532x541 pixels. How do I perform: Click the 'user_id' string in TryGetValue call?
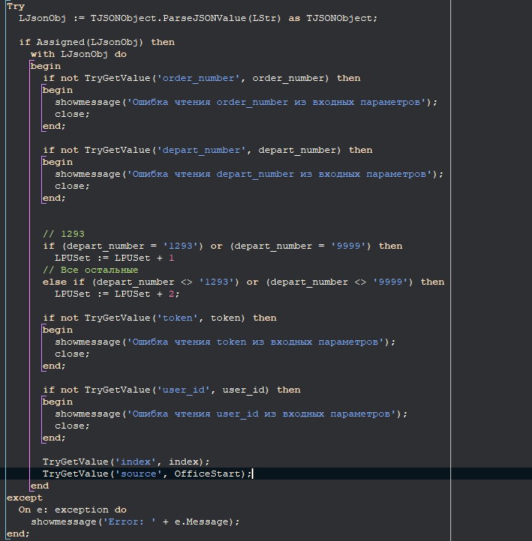184,390
